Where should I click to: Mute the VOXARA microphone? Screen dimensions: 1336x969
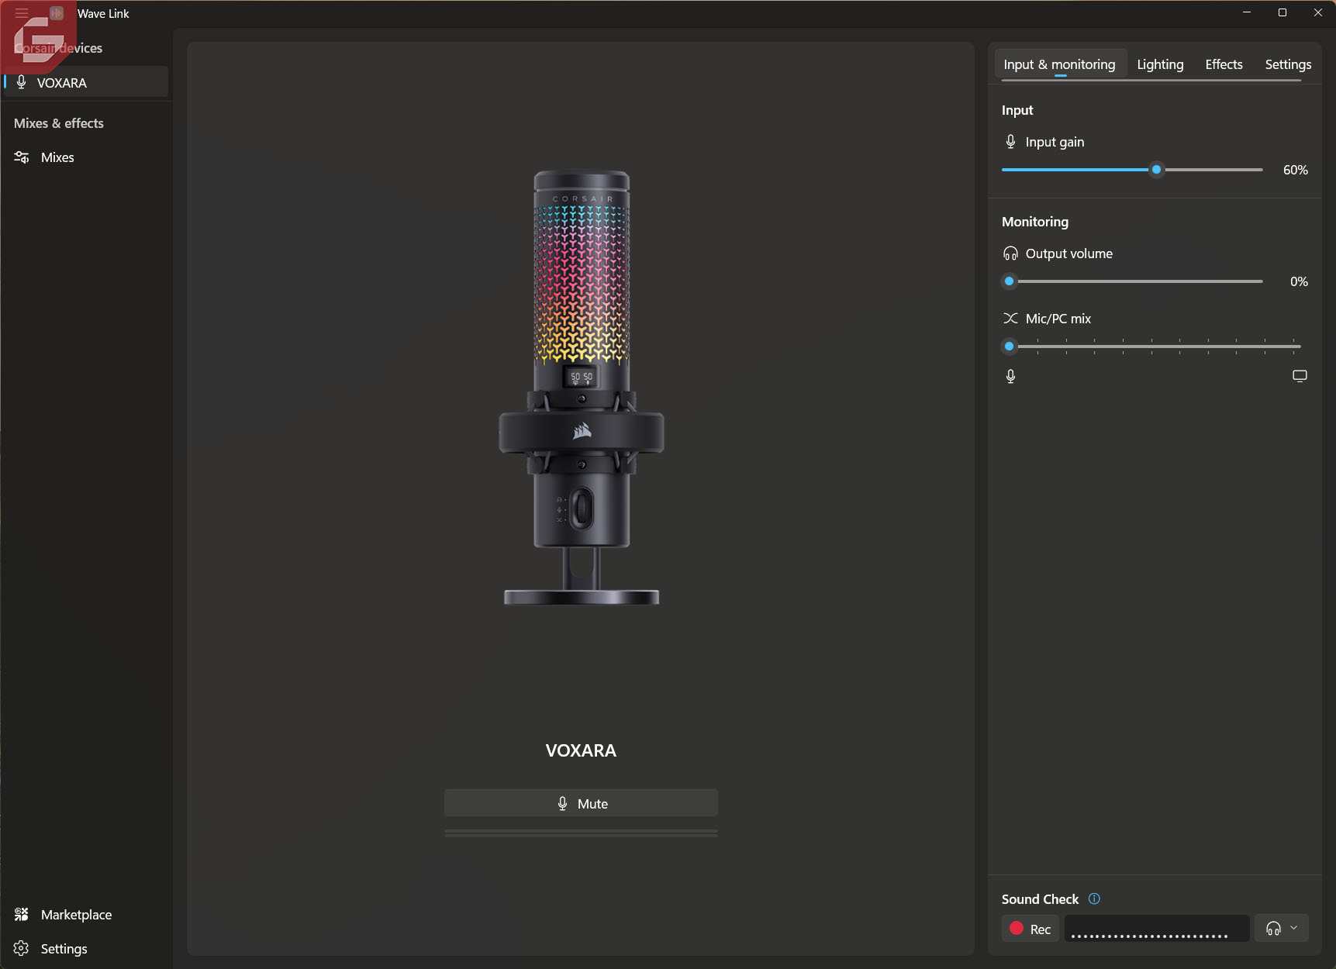[581, 803]
